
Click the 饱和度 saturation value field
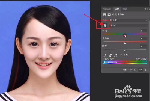[143, 38]
